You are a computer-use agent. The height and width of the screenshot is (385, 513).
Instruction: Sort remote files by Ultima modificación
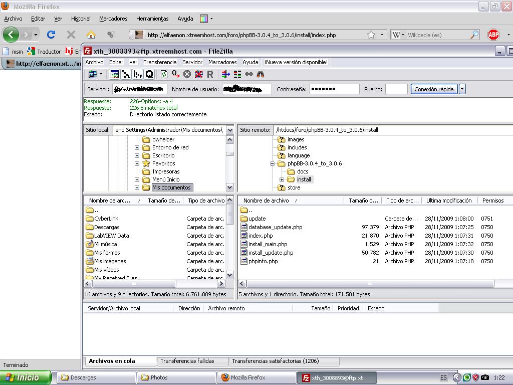point(449,201)
